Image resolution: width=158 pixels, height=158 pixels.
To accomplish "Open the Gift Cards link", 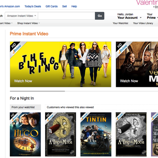I will [x=51, y=6].
